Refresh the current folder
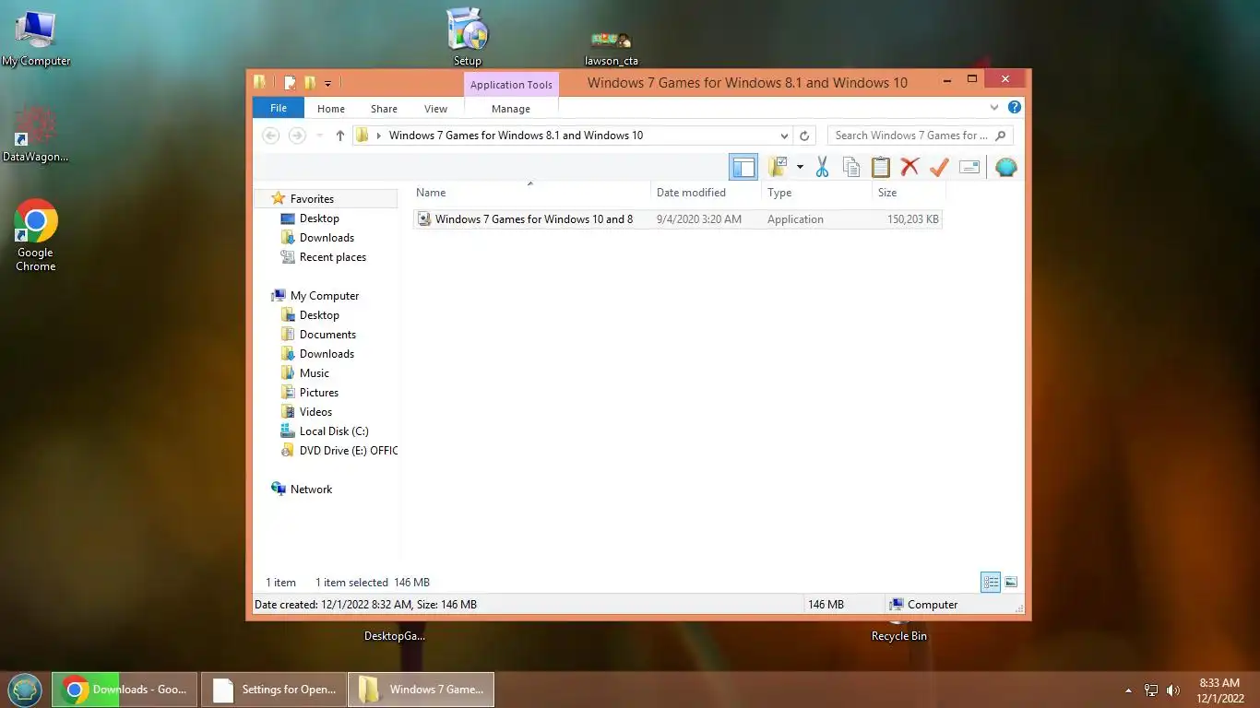Screen dimensions: 1260x708 click(804, 136)
